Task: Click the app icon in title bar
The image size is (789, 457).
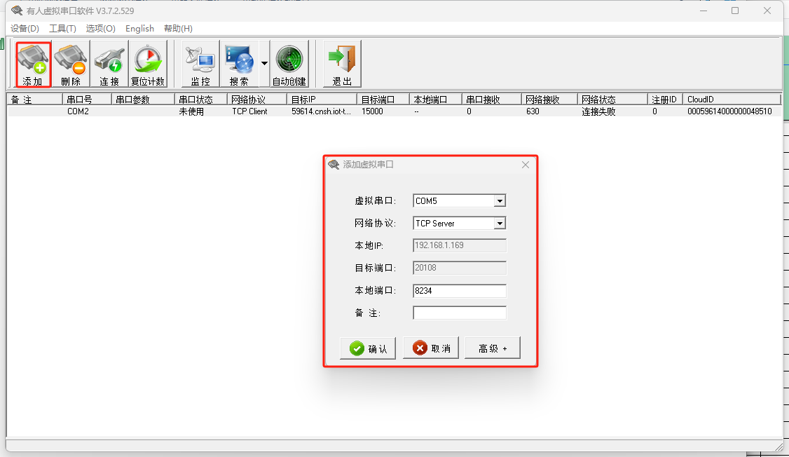Action: (17, 11)
